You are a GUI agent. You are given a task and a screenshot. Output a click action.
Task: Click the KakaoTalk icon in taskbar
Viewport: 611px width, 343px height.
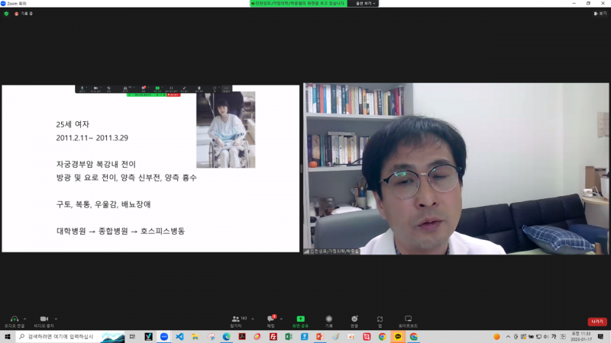pos(397,336)
